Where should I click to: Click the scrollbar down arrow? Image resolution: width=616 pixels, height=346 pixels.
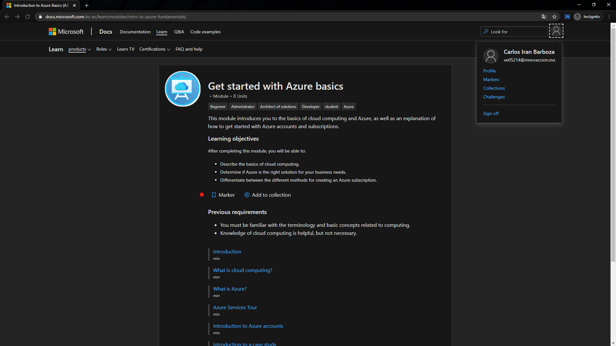(613, 343)
